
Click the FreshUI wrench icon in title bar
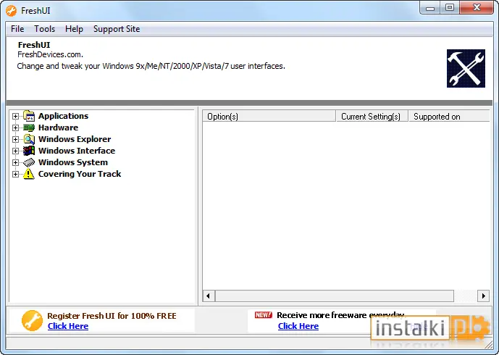click(x=11, y=11)
